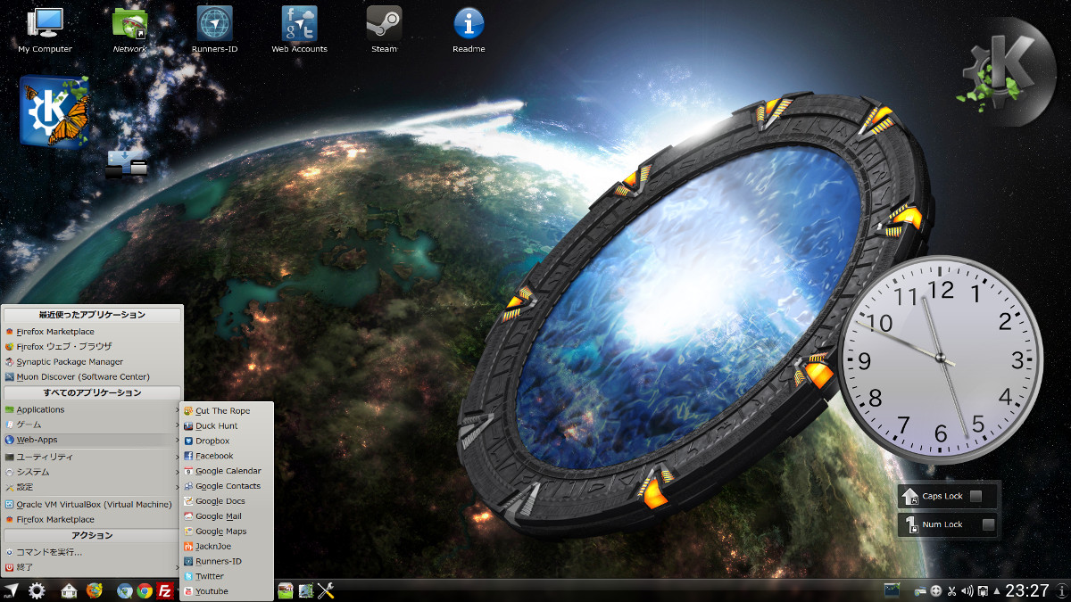
Task: Open the postage stamp picture icon in the taskbar
Action: (306, 590)
